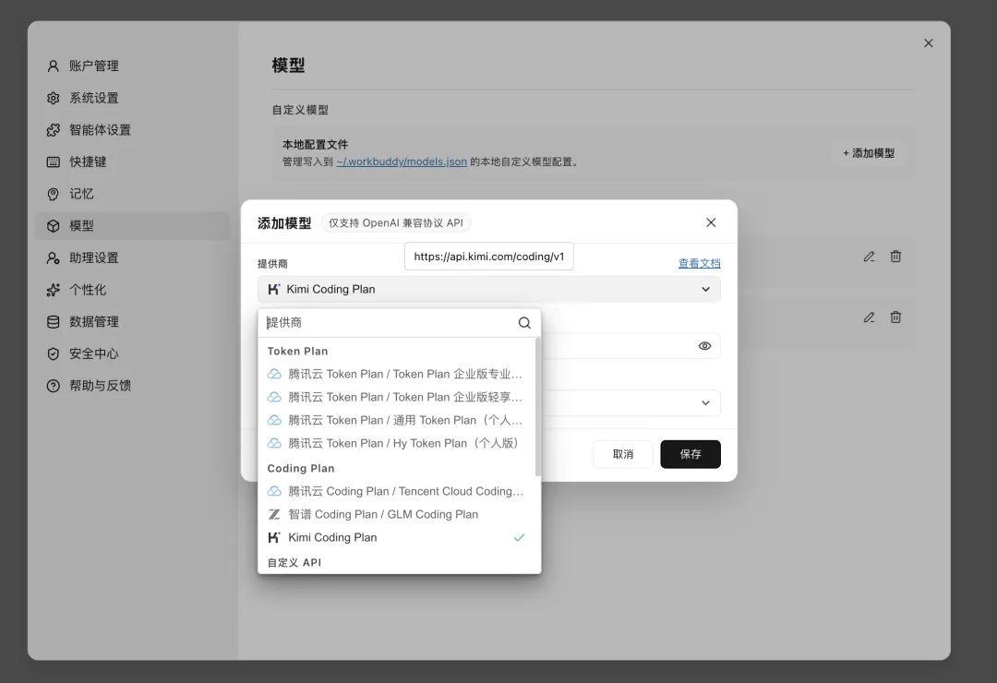Select 腾讯云 Coding Plan / Tencent Cloud Coding option
Image resolution: width=997 pixels, height=683 pixels.
coord(395,491)
